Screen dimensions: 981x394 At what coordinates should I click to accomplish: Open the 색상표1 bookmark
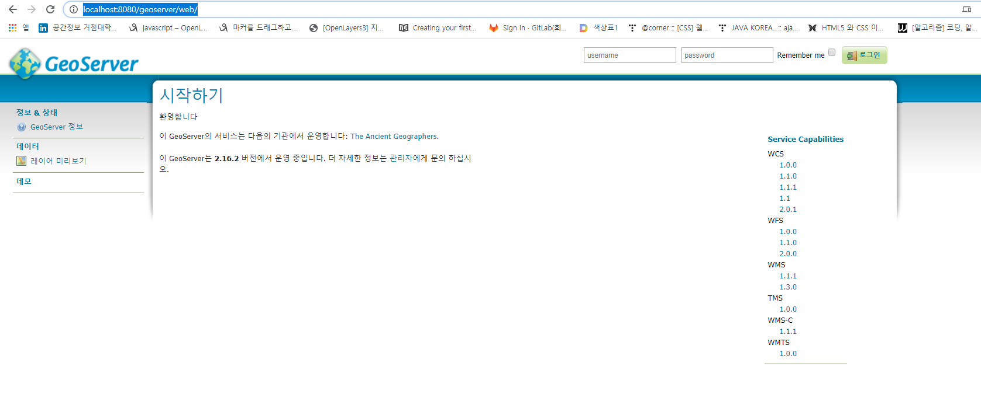tap(598, 27)
